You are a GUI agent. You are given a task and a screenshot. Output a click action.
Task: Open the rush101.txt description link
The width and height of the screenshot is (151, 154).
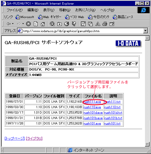coord(112,123)
